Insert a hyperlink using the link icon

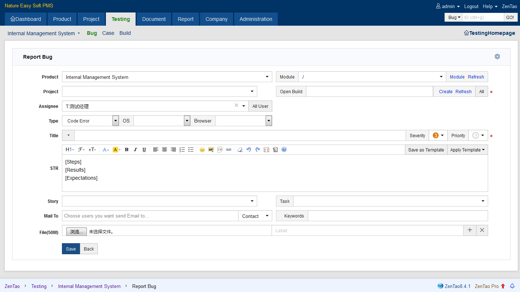click(x=229, y=150)
